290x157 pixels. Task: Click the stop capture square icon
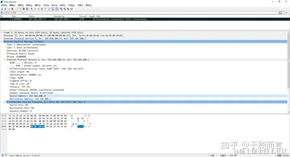5,9
